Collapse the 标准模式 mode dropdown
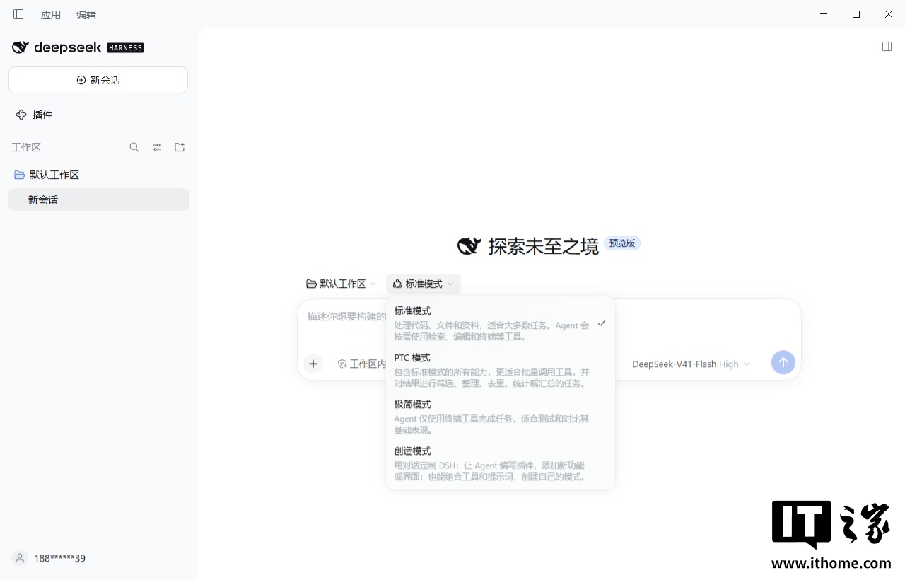 [423, 284]
